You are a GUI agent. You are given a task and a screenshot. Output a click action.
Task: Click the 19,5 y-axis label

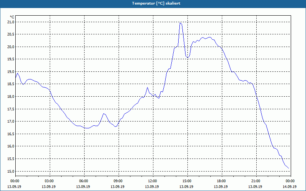coord(11,59)
